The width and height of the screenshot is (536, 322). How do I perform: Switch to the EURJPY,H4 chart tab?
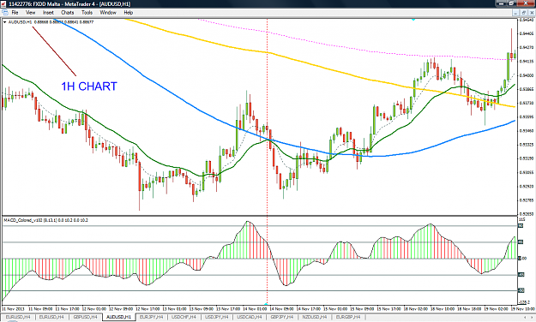151,317
